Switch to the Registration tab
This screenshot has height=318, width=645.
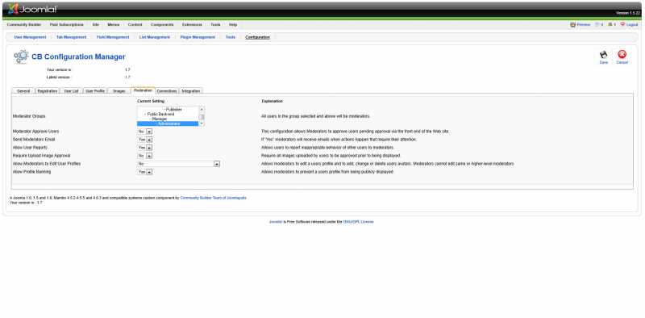click(48, 91)
